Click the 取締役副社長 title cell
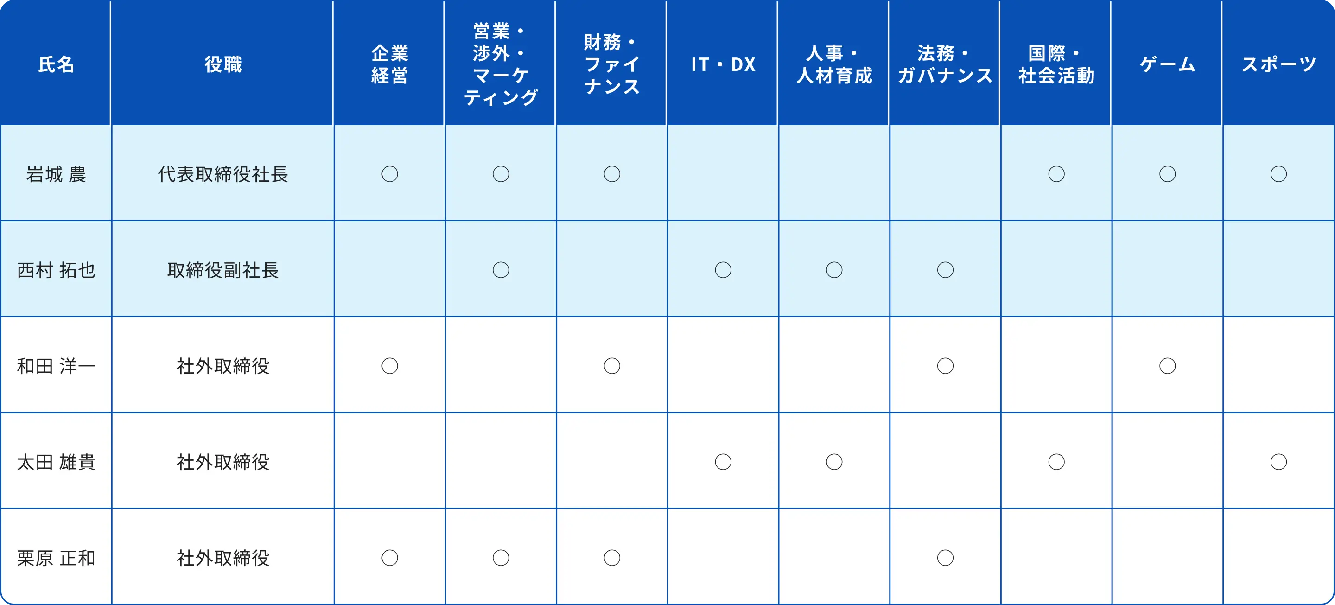1335x605 pixels. click(x=223, y=270)
